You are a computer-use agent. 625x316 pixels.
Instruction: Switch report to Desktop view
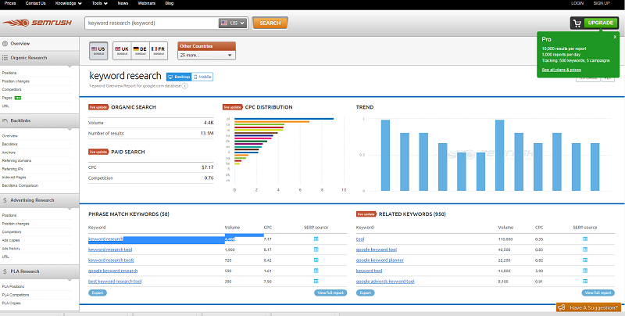(x=179, y=77)
